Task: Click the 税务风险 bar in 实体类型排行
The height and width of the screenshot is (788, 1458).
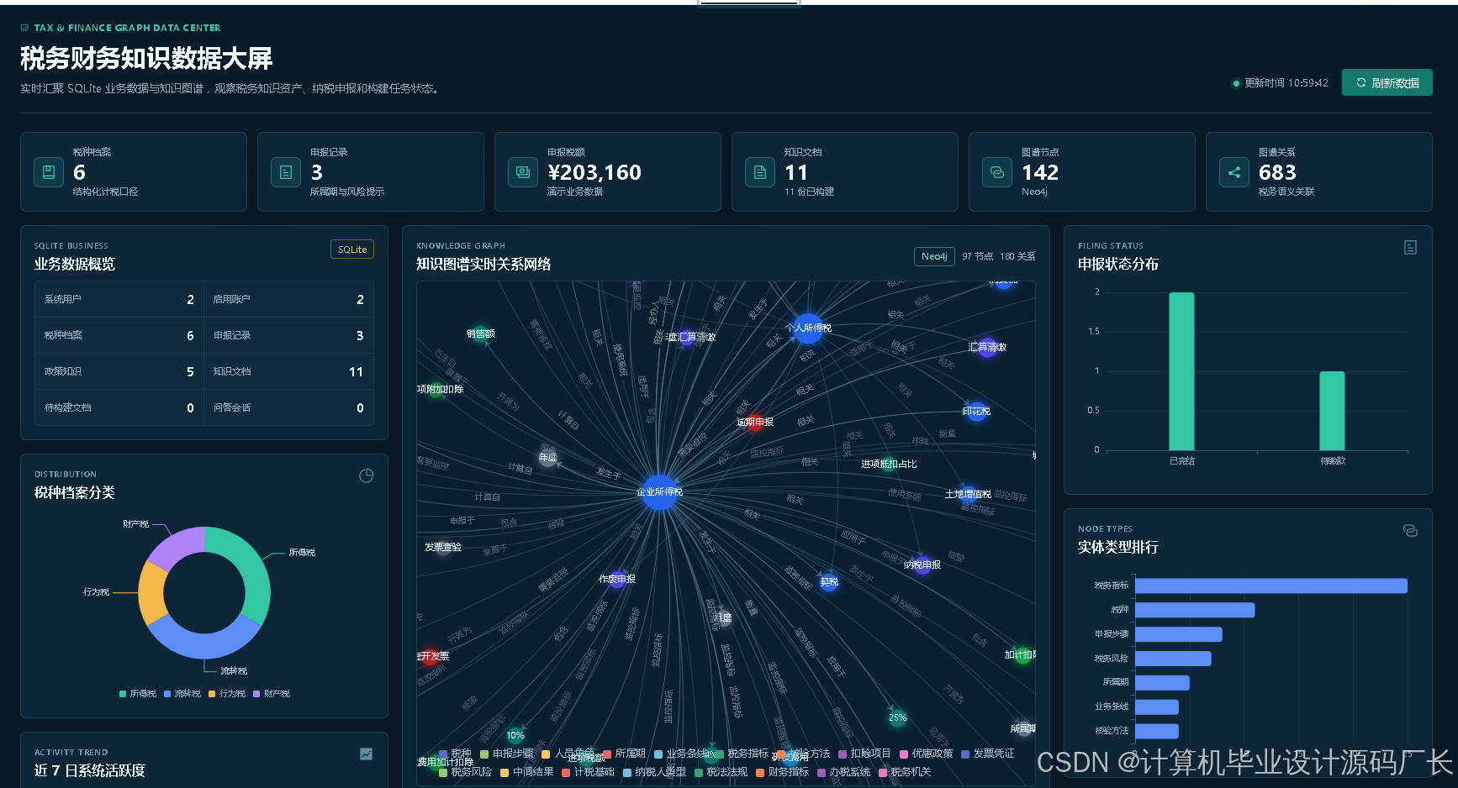Action: click(x=1173, y=659)
